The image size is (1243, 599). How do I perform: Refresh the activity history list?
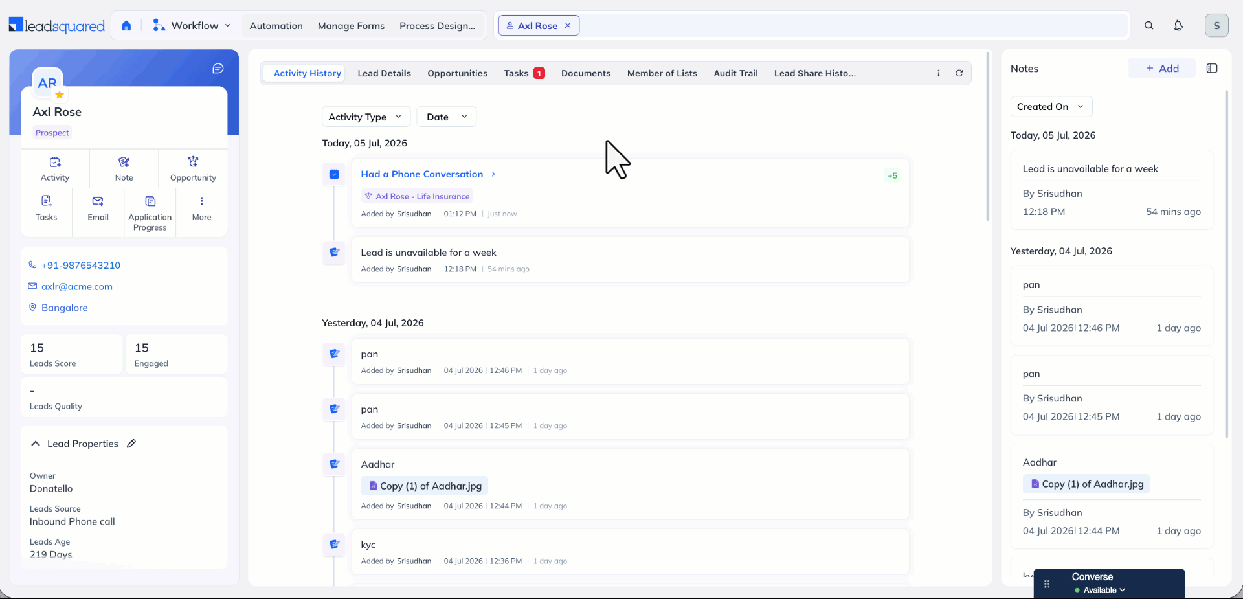959,73
